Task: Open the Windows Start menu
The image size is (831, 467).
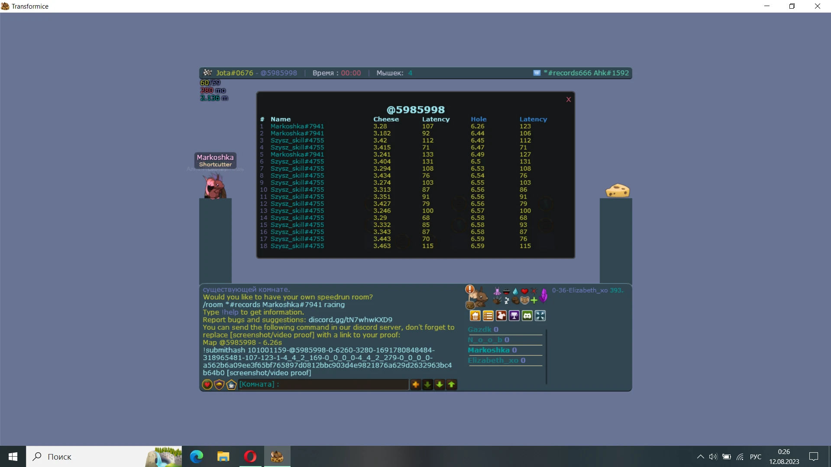Action: click(x=13, y=457)
